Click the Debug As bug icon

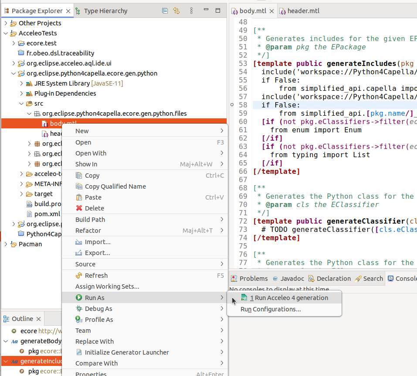coord(79,309)
